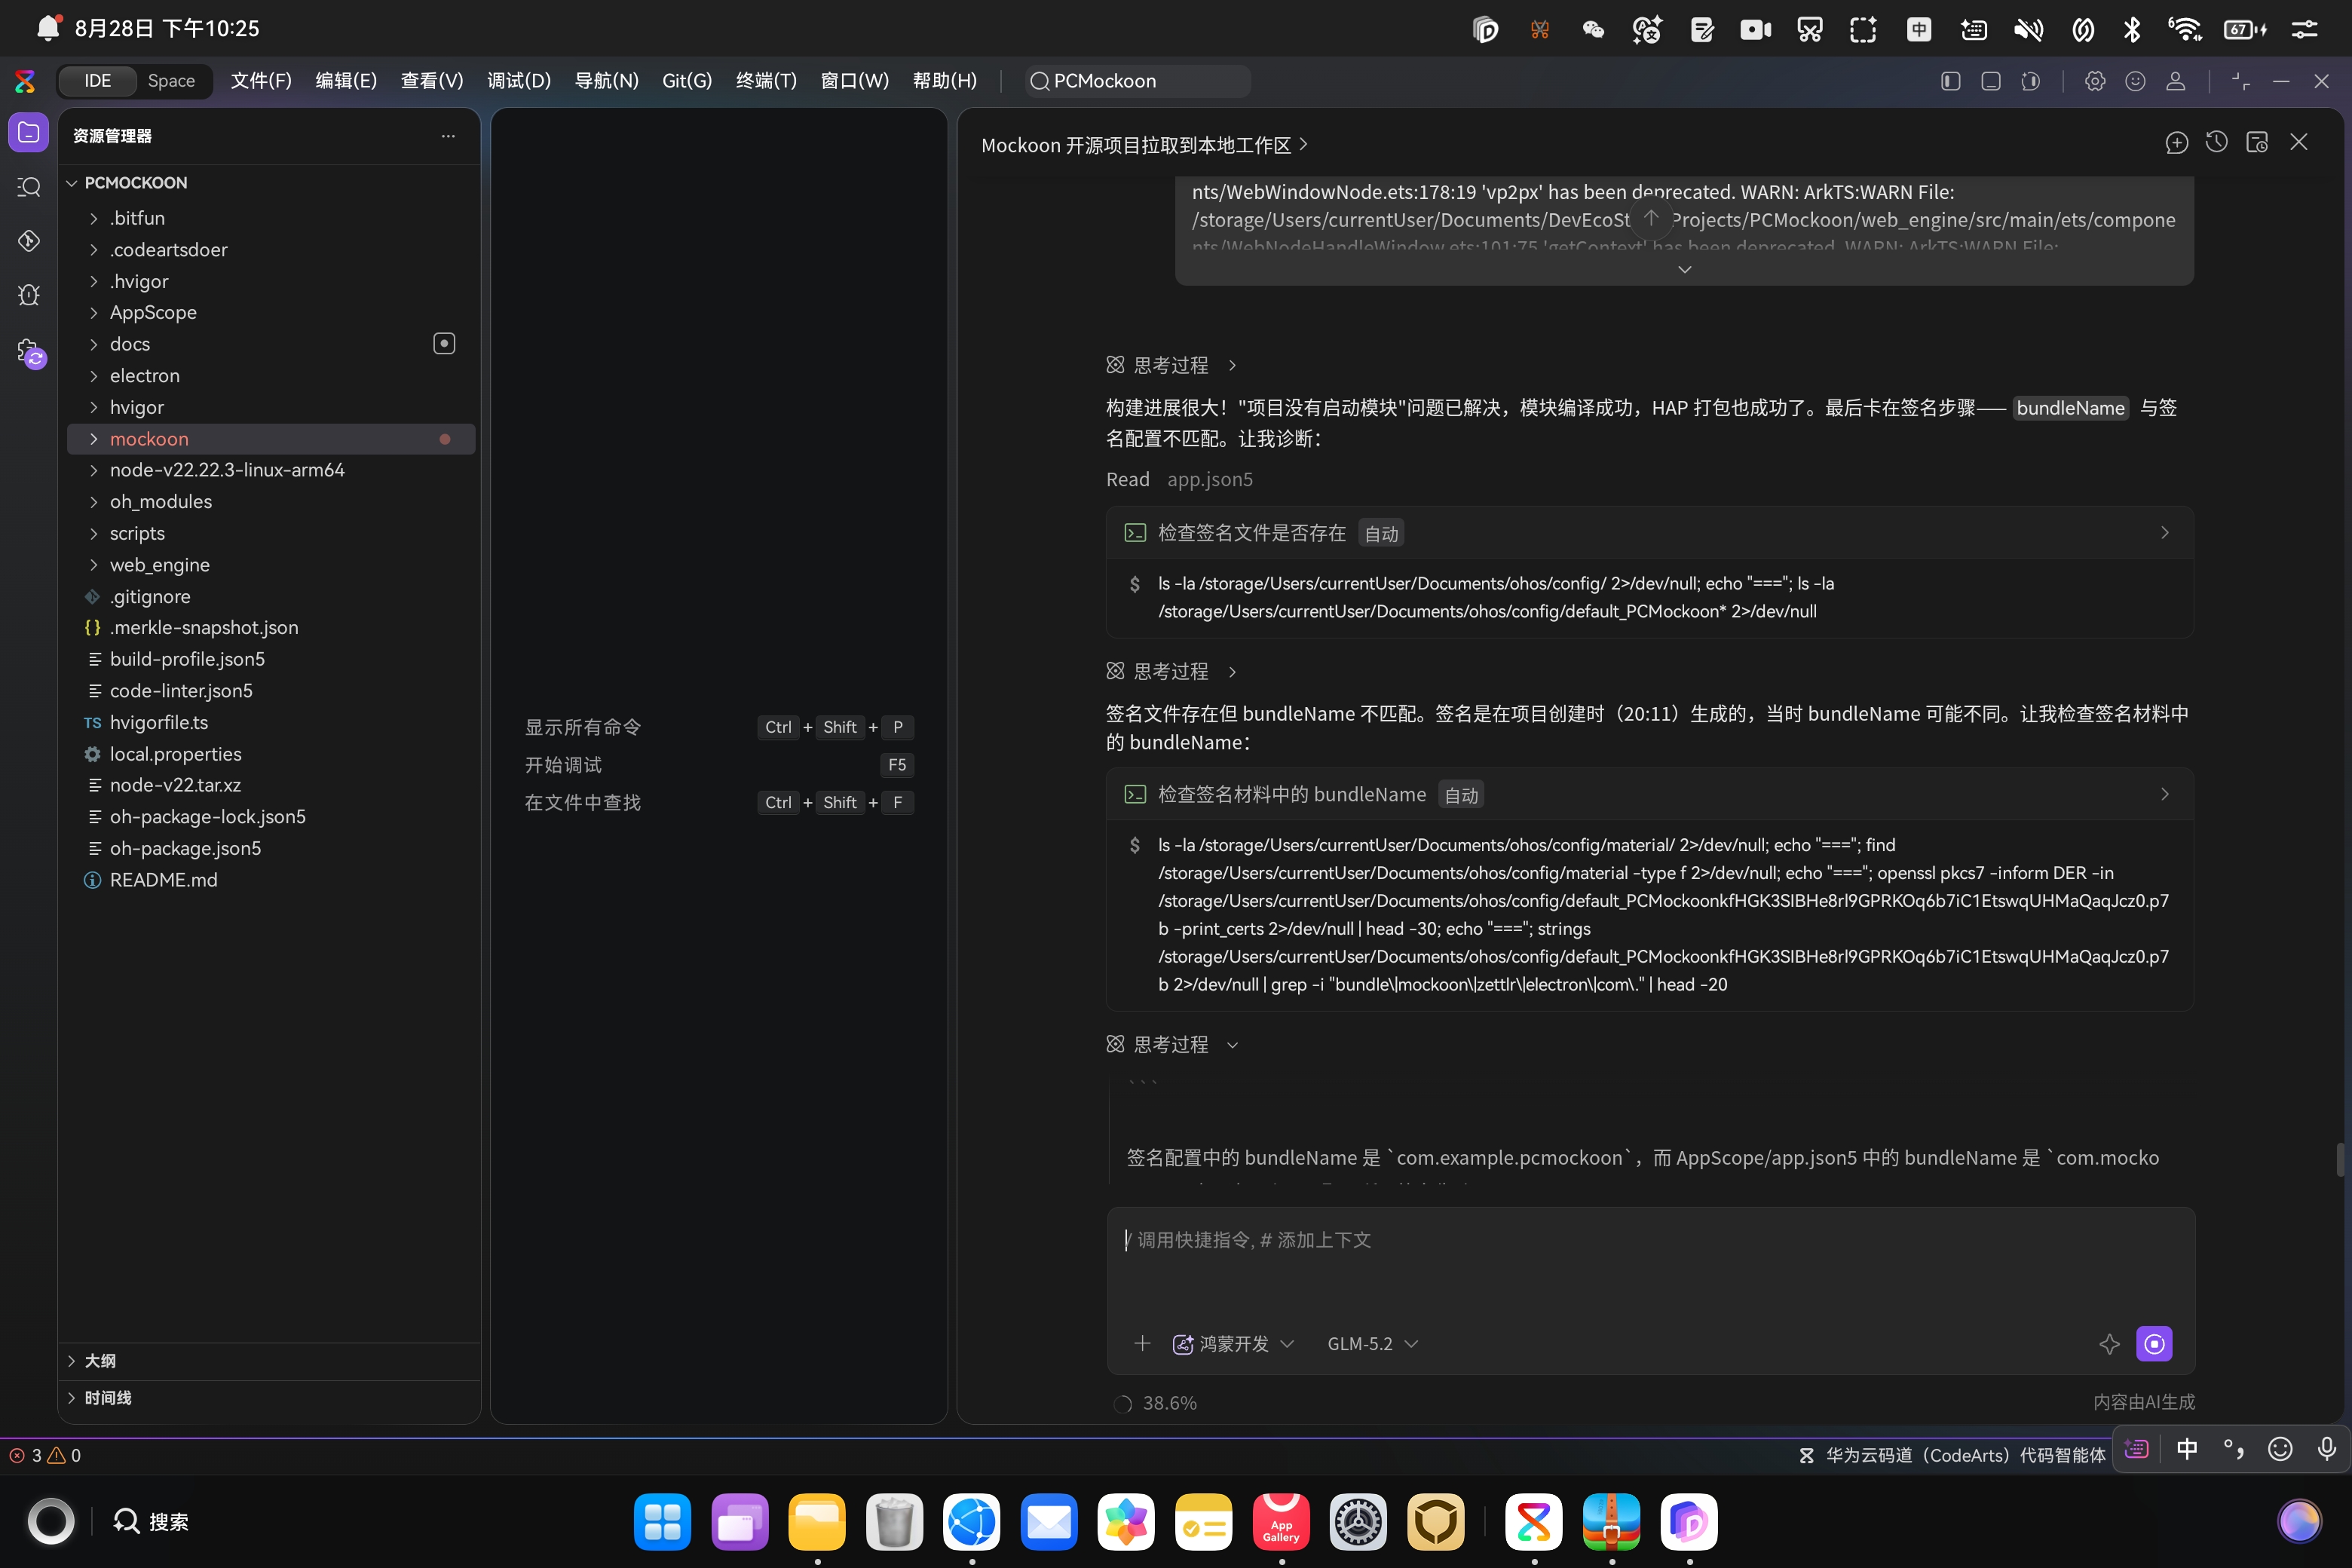2352x1568 pixels.
Task: Open the 终端(T) menu
Action: pos(766,81)
